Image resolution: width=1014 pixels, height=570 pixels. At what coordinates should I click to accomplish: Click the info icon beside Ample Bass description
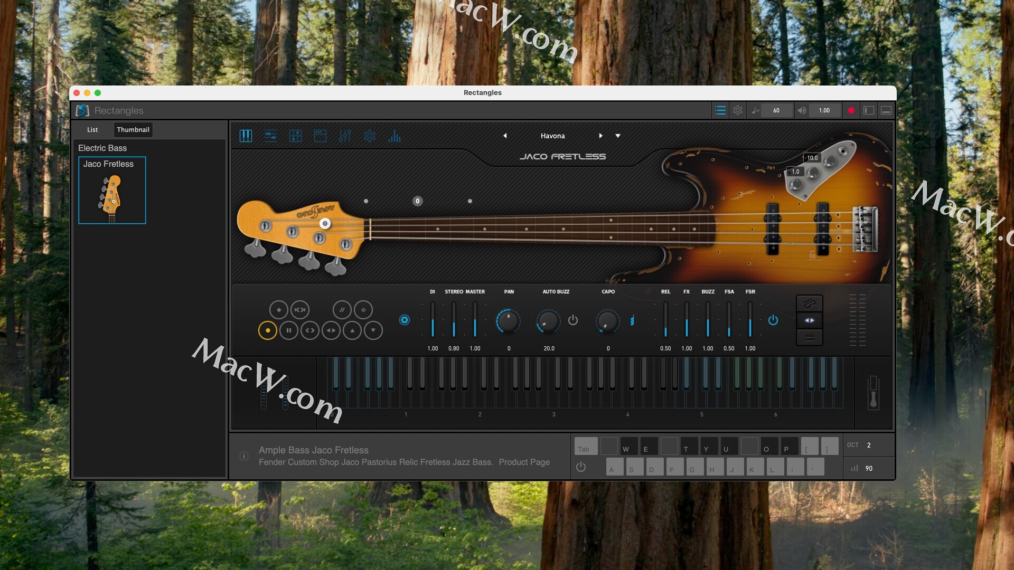[244, 456]
